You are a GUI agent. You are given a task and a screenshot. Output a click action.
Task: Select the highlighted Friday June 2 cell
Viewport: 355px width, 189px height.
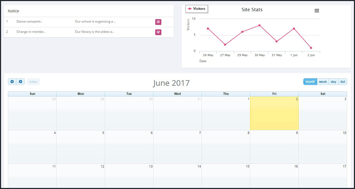(274, 113)
